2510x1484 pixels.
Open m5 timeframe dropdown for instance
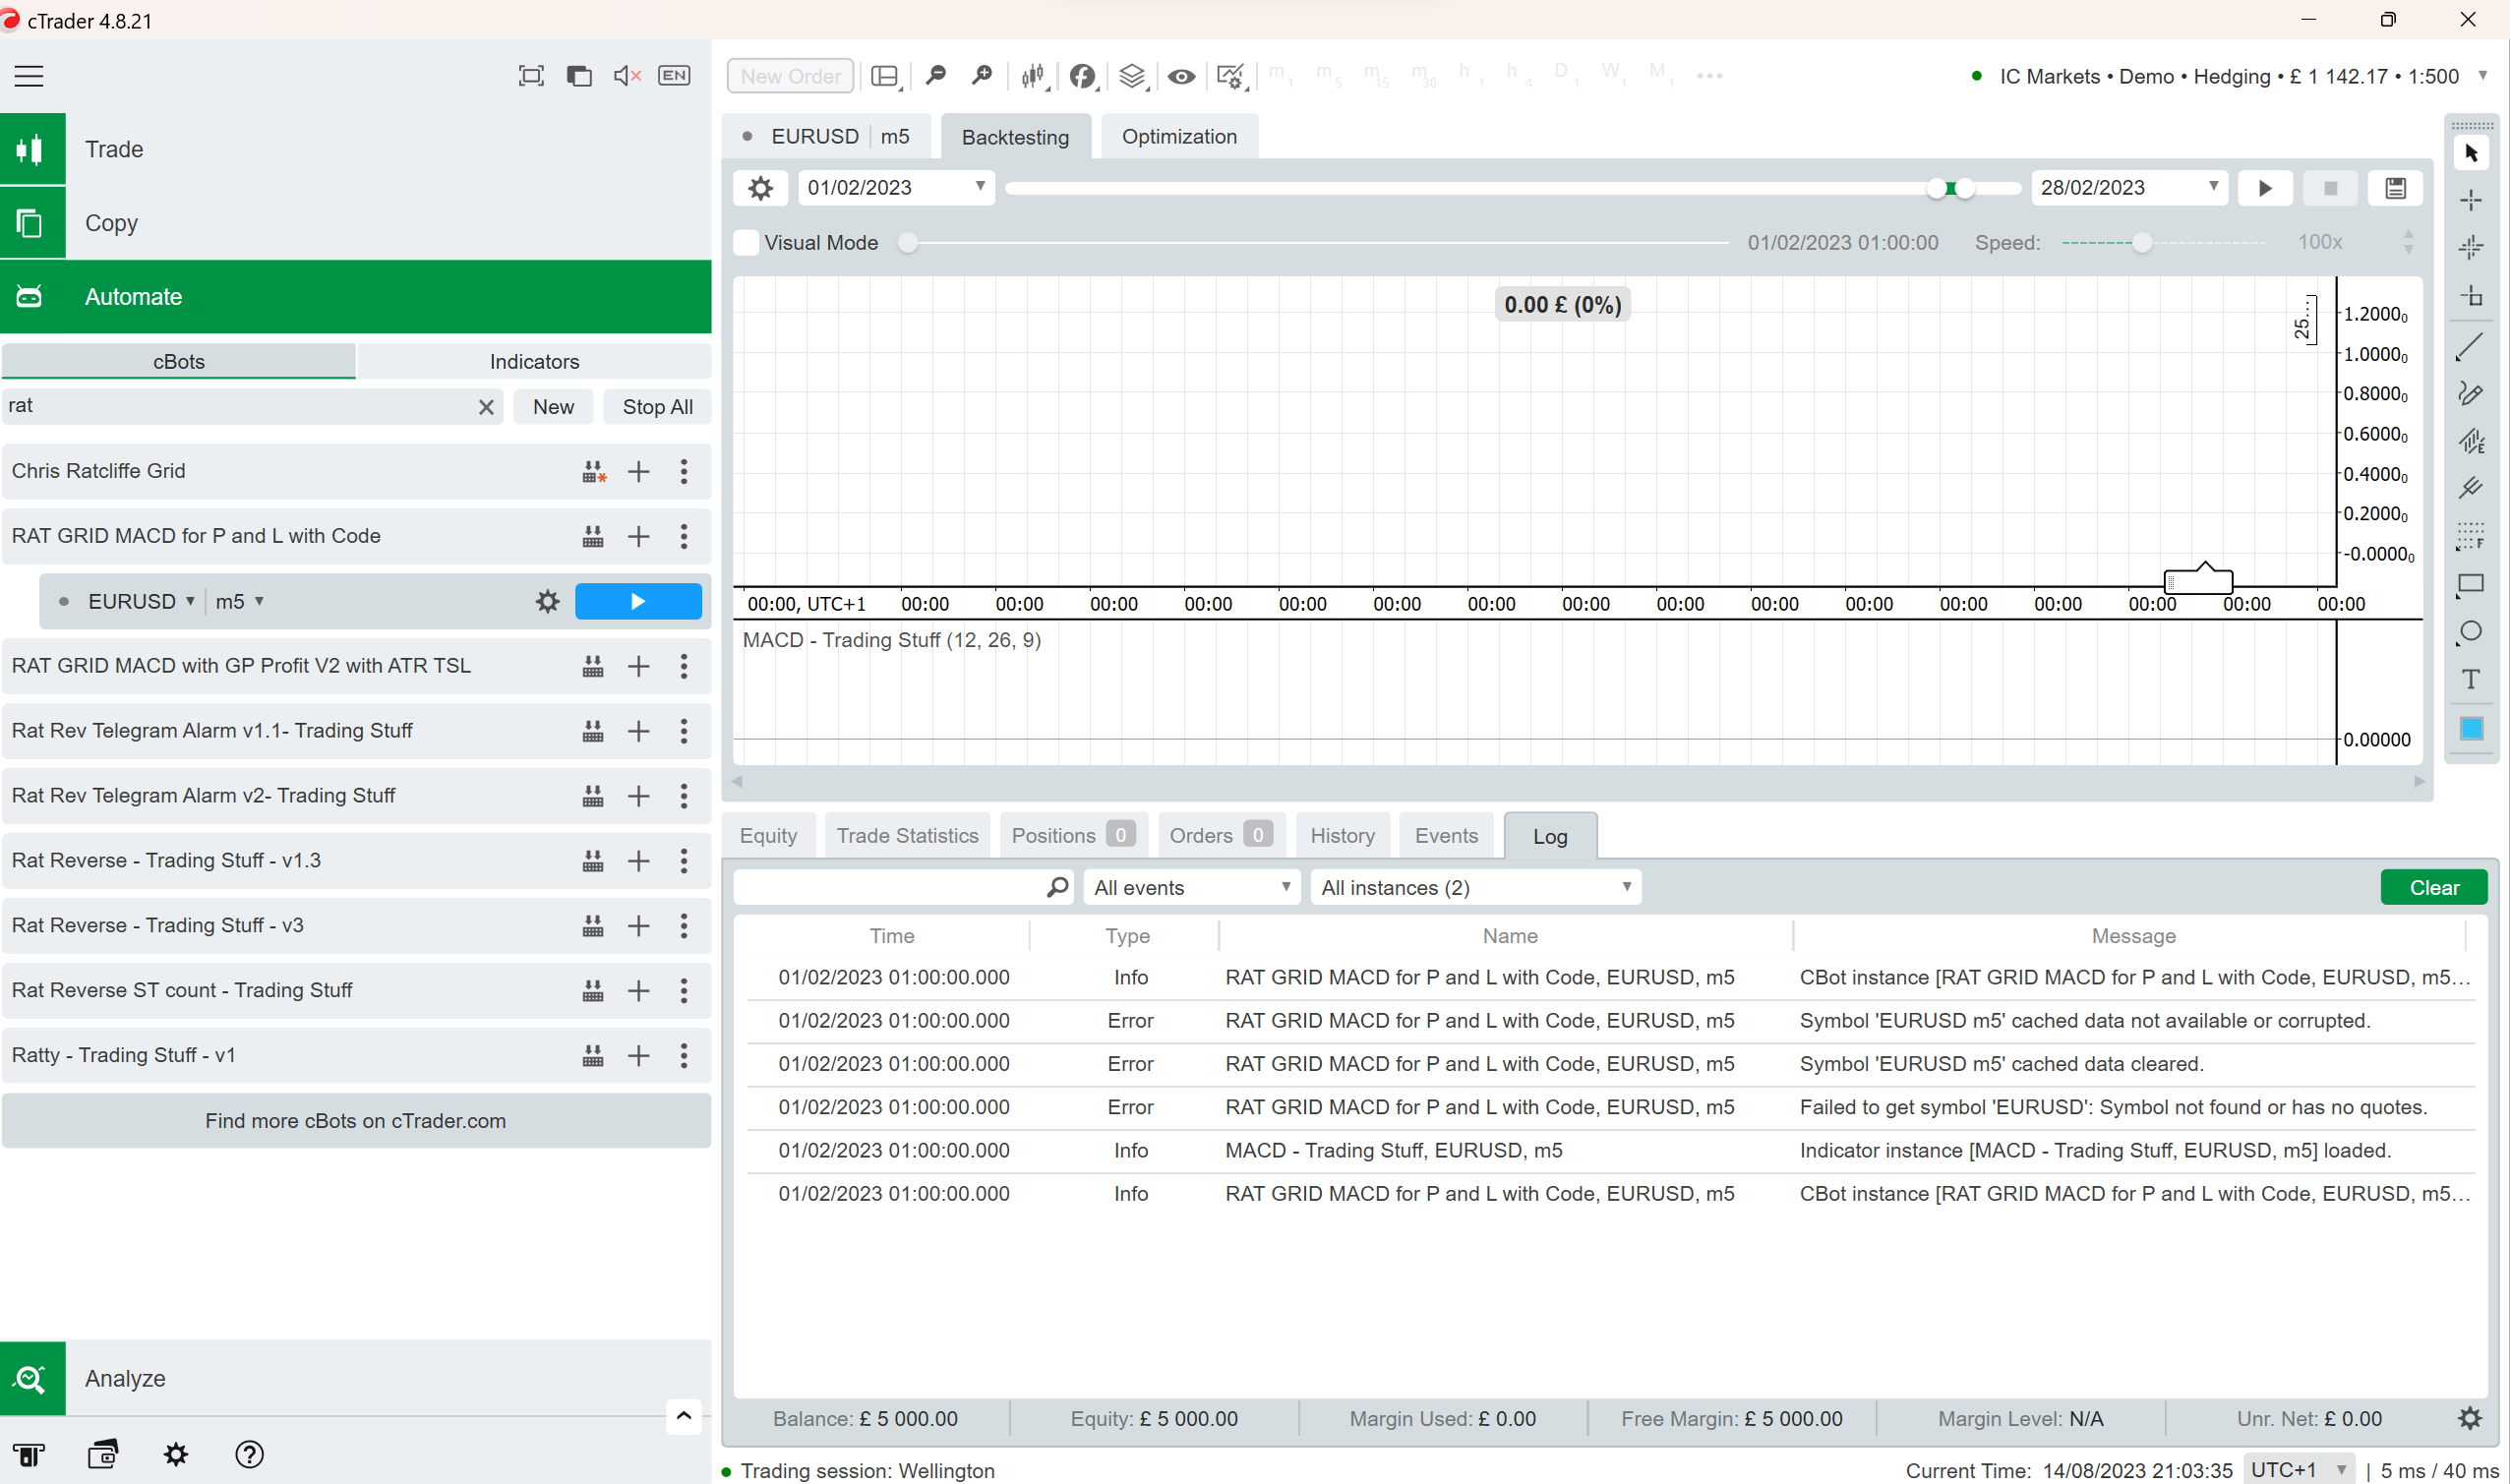pos(239,601)
